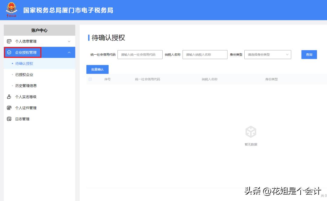Viewport: 327px width, 201px height.
Task: Open the 身份类型 dropdown
Action: pyautogui.click(x=268, y=54)
